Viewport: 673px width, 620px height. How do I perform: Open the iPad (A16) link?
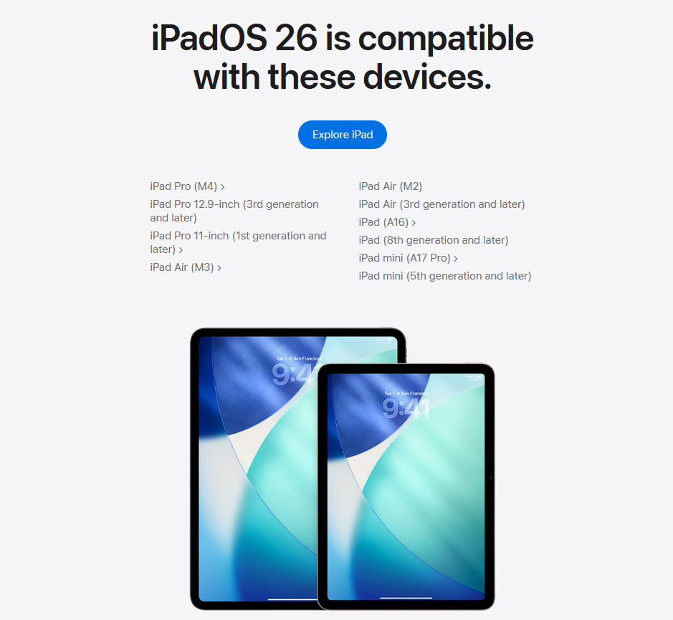point(387,222)
